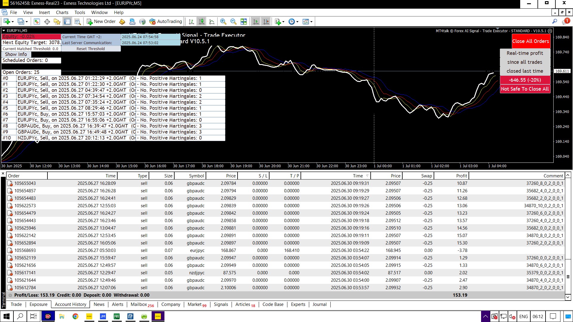Image resolution: width=573 pixels, height=322 pixels.
Task: Select the bar chart icon
Action: (191, 21)
